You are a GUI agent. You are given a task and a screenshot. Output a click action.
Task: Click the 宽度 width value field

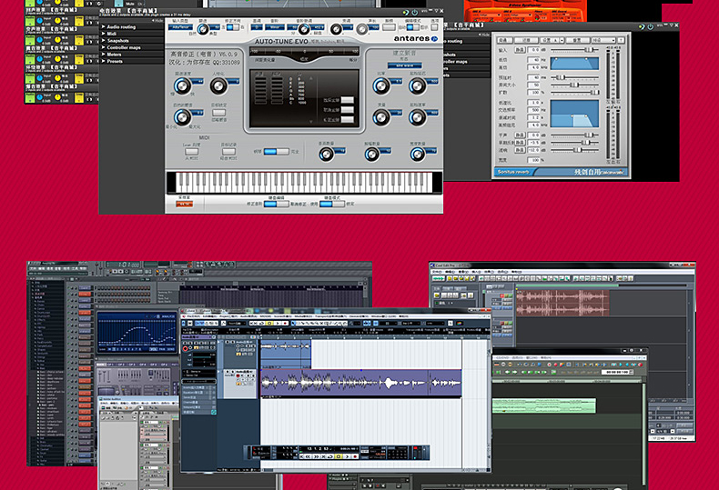click(x=533, y=160)
